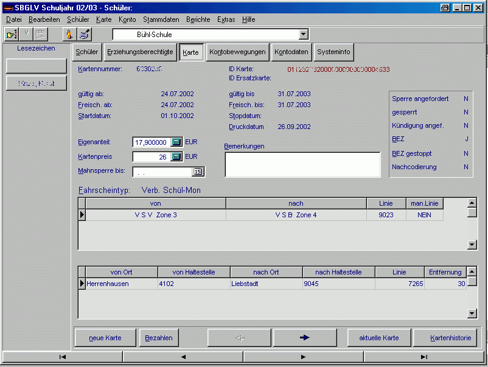Click the blurred-name bookmark button under Lesezeichen

pyautogui.click(x=36, y=83)
